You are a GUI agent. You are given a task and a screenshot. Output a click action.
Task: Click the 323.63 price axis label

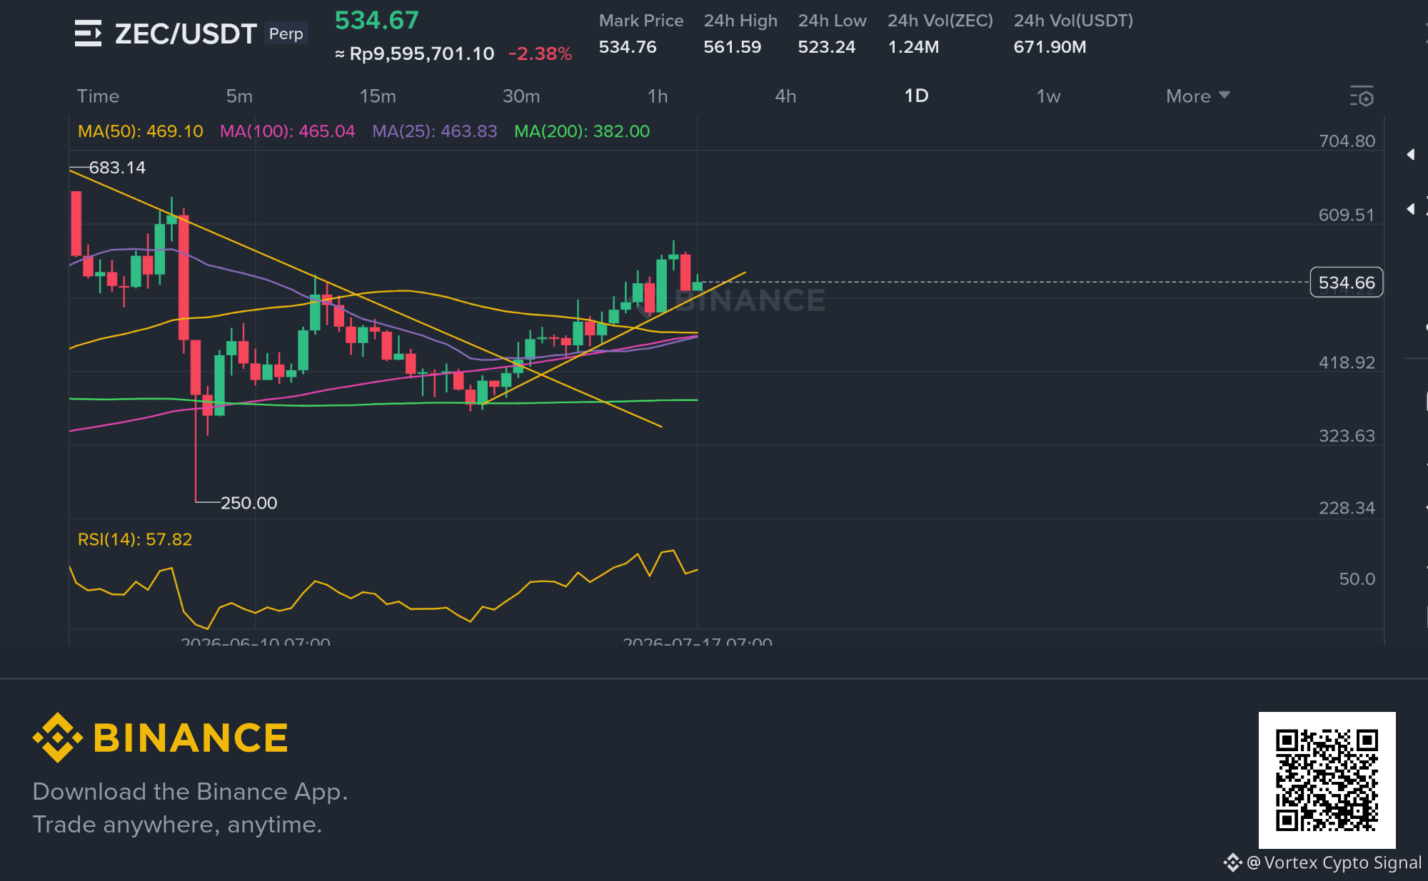click(x=1347, y=436)
